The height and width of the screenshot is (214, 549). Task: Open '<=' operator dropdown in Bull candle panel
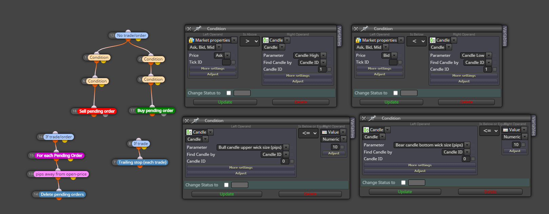point(309,133)
